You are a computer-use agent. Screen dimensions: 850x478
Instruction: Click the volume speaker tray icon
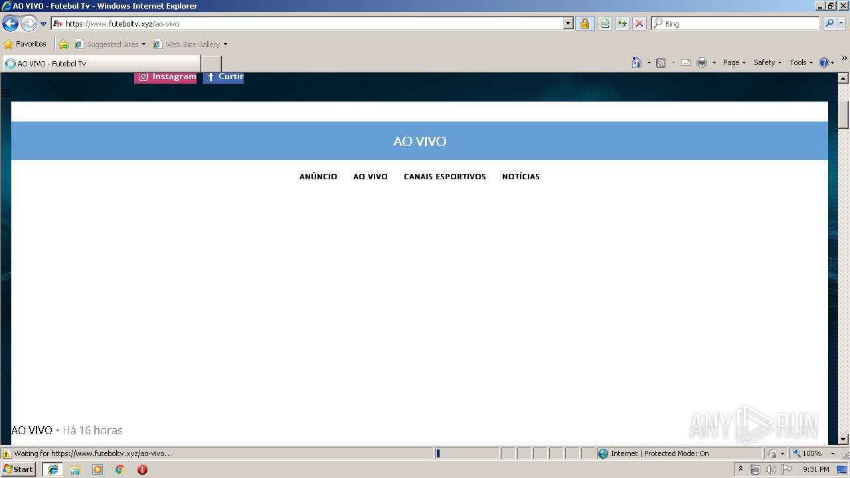click(771, 469)
